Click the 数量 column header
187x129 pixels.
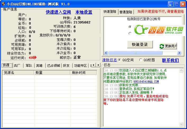pyautogui.click(x=52, y=73)
